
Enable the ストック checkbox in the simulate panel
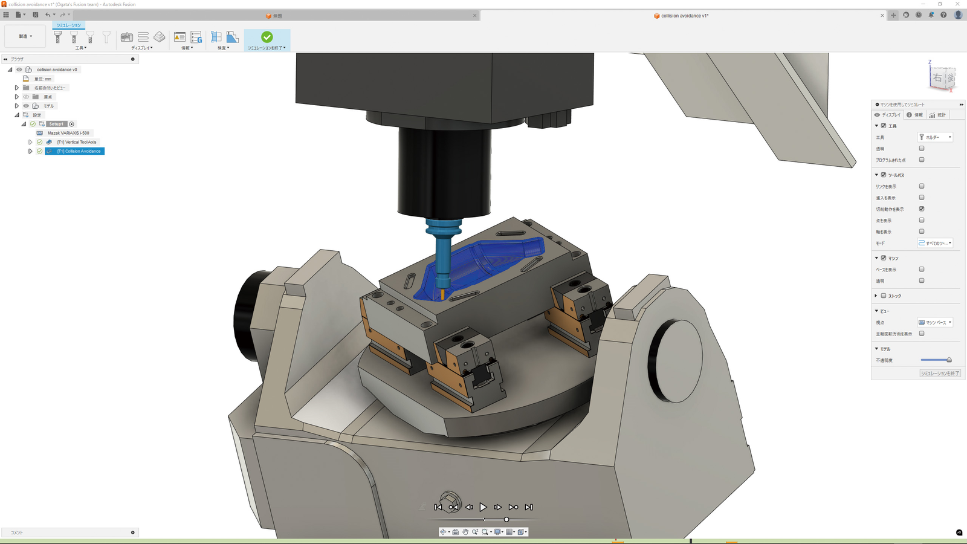tap(884, 296)
